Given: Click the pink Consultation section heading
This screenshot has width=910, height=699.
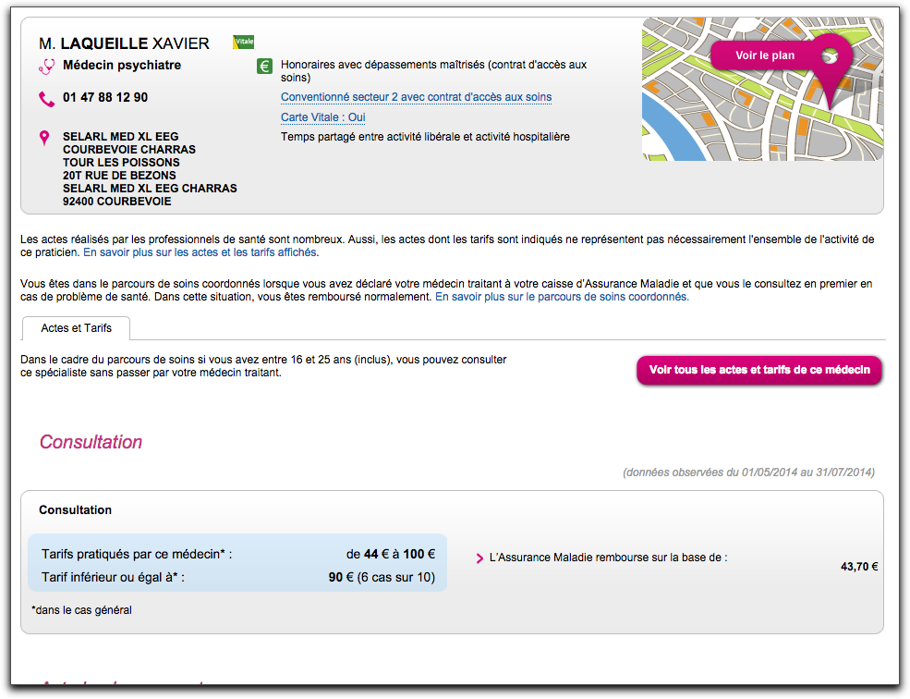Looking at the screenshot, I should coord(91,442).
